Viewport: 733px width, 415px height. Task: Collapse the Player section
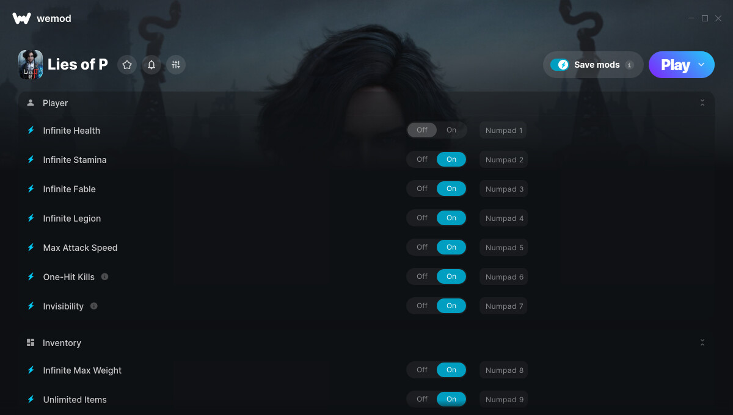[x=702, y=103]
